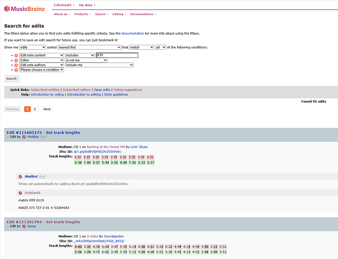This screenshot has height=259, width=338.
Task: Remove the Edit note authors condition
Action: point(16,65)
